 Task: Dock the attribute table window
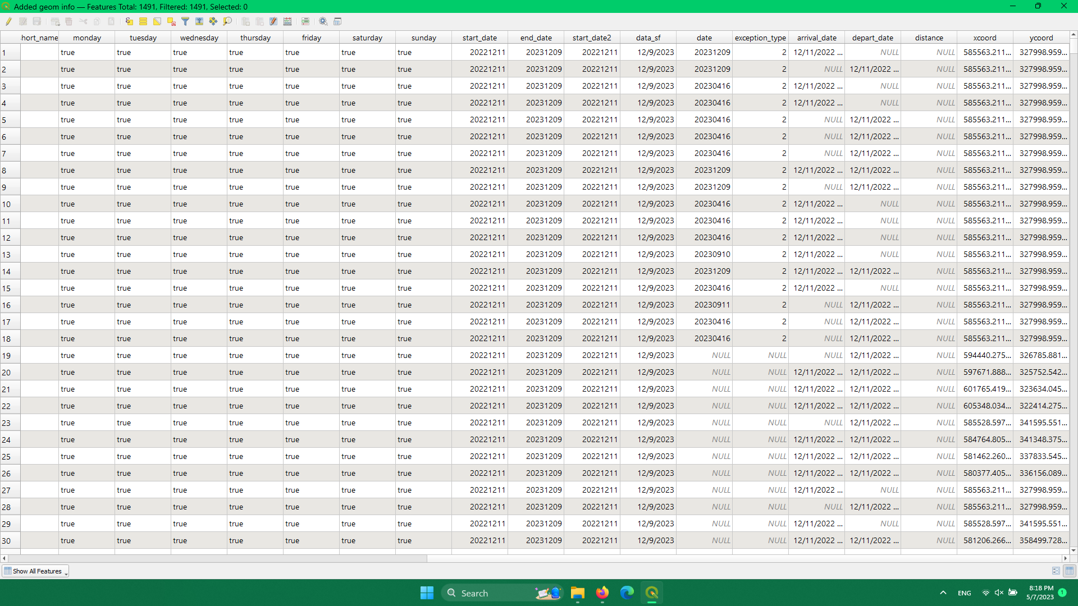point(337,21)
